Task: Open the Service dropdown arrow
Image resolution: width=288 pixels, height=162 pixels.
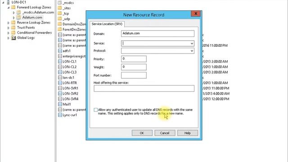Action: coord(192,44)
